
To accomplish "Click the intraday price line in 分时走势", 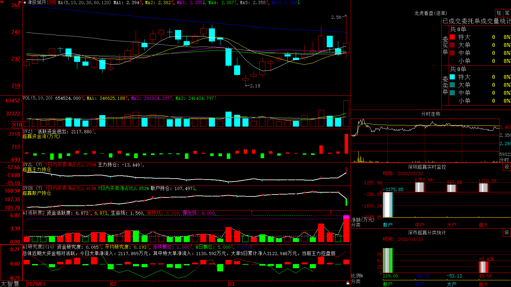I will 425,127.
